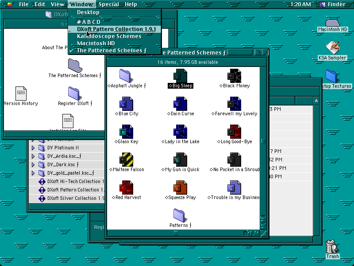The height and width of the screenshot is (266, 354).
Task: Click the Patterned Schemes window title bar
Action: pos(194,53)
